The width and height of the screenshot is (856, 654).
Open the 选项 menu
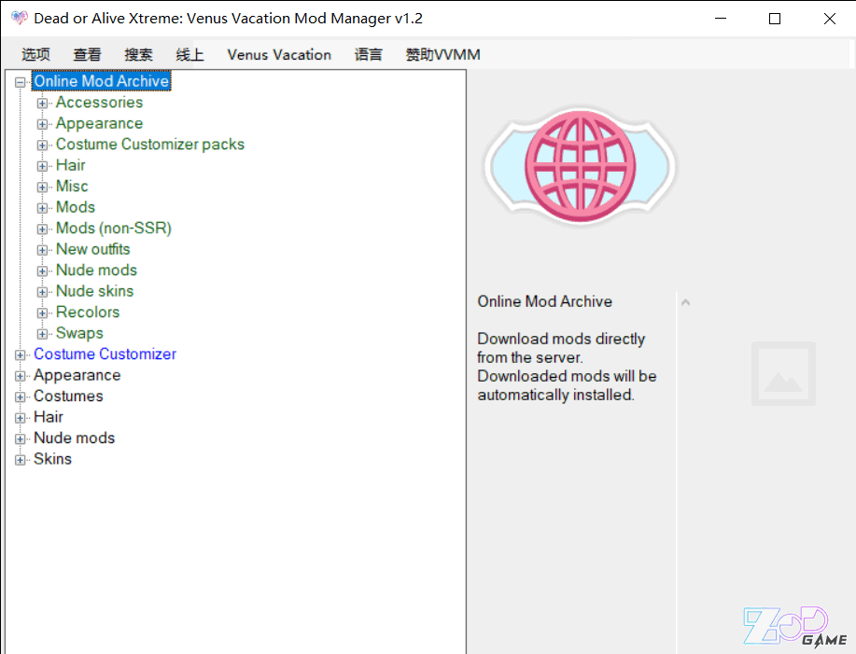click(x=35, y=55)
